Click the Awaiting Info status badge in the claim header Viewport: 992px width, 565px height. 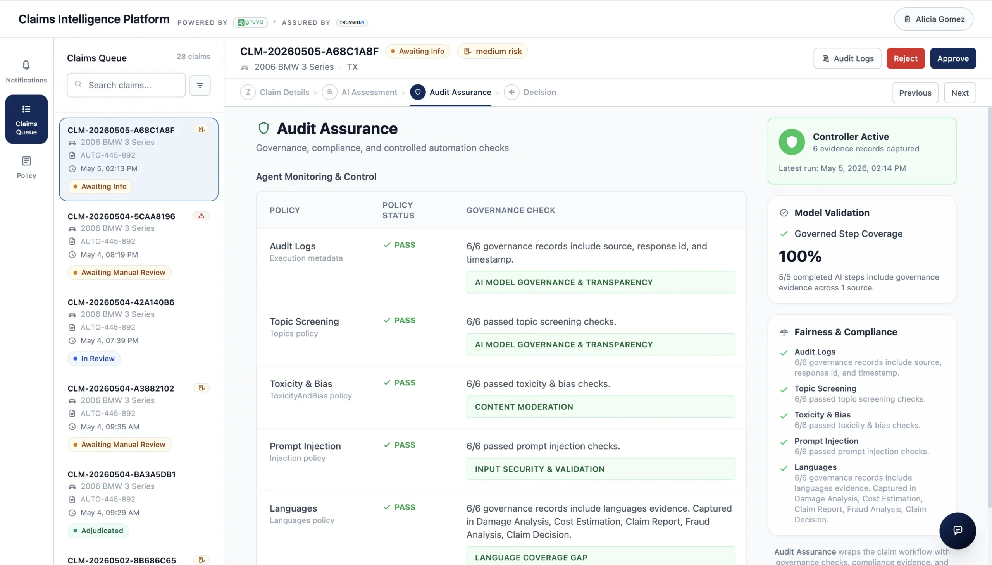click(x=417, y=51)
